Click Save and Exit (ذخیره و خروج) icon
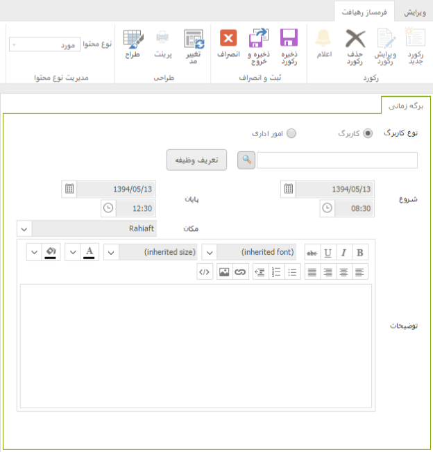This screenshot has height=452, width=433. point(259,37)
